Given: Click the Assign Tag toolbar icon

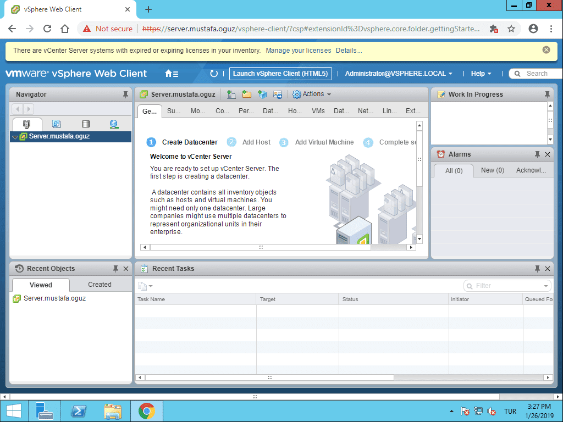Looking at the screenshot, I should coord(278,94).
